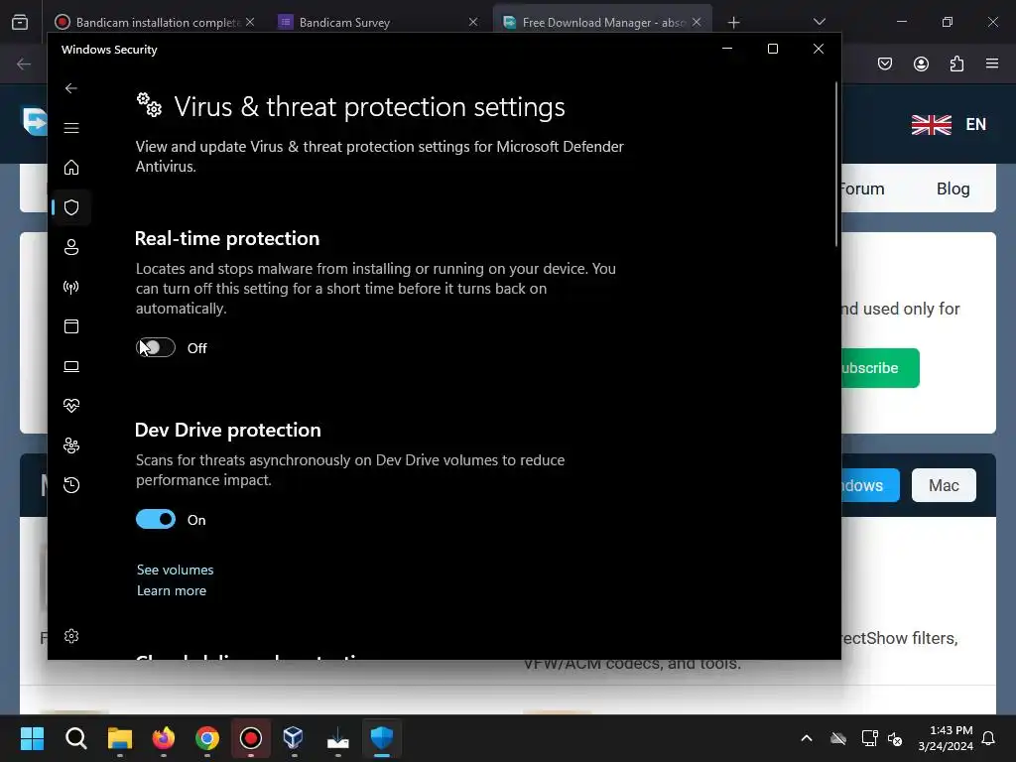Open Google Chrome from taskbar
The image size is (1016, 762).
tap(206, 738)
